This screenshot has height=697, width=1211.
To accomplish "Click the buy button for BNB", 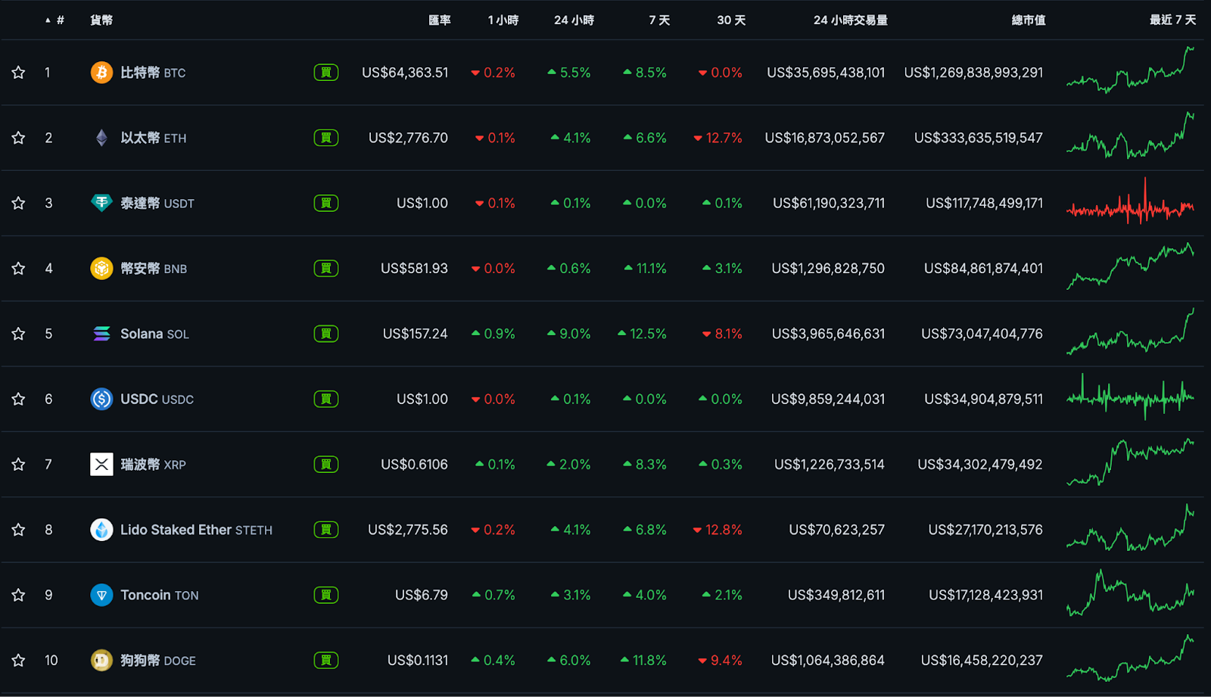I will 326,269.
